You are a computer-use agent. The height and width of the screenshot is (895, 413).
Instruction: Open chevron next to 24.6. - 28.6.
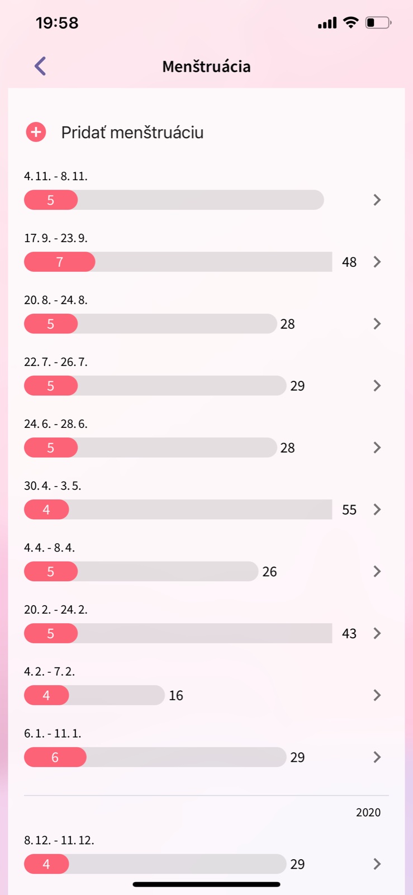pos(377,447)
